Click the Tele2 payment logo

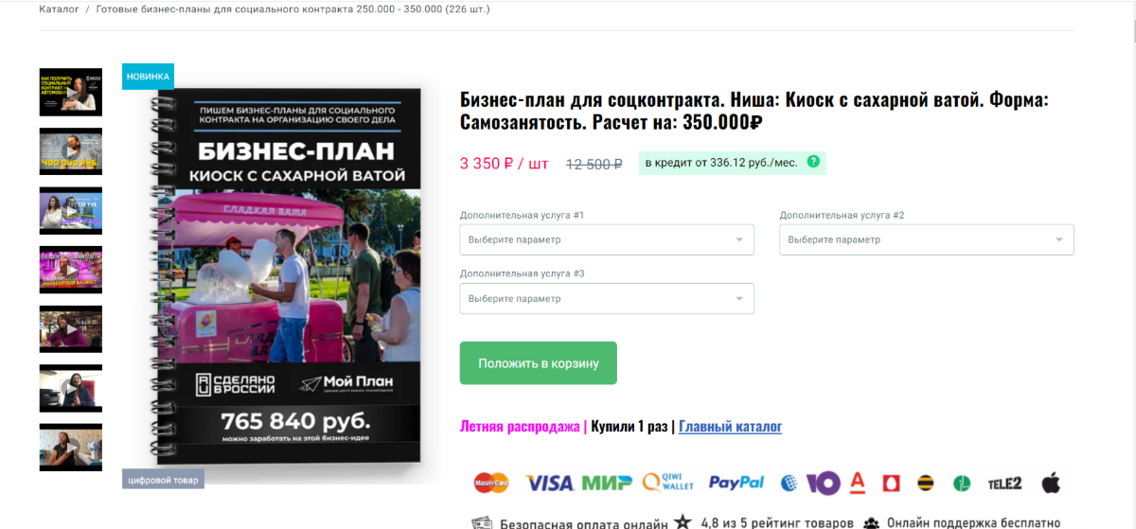(1004, 484)
